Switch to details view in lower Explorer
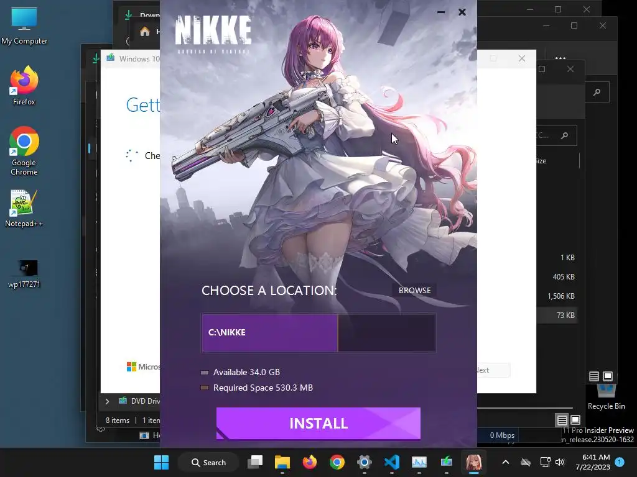 click(562, 420)
